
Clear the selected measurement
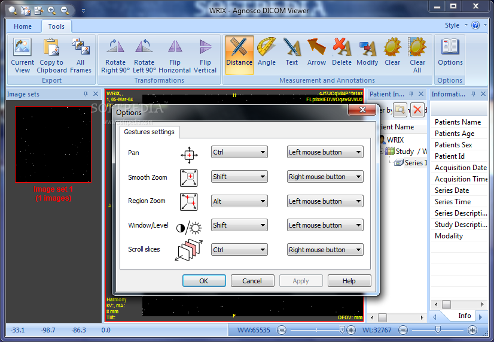click(392, 52)
